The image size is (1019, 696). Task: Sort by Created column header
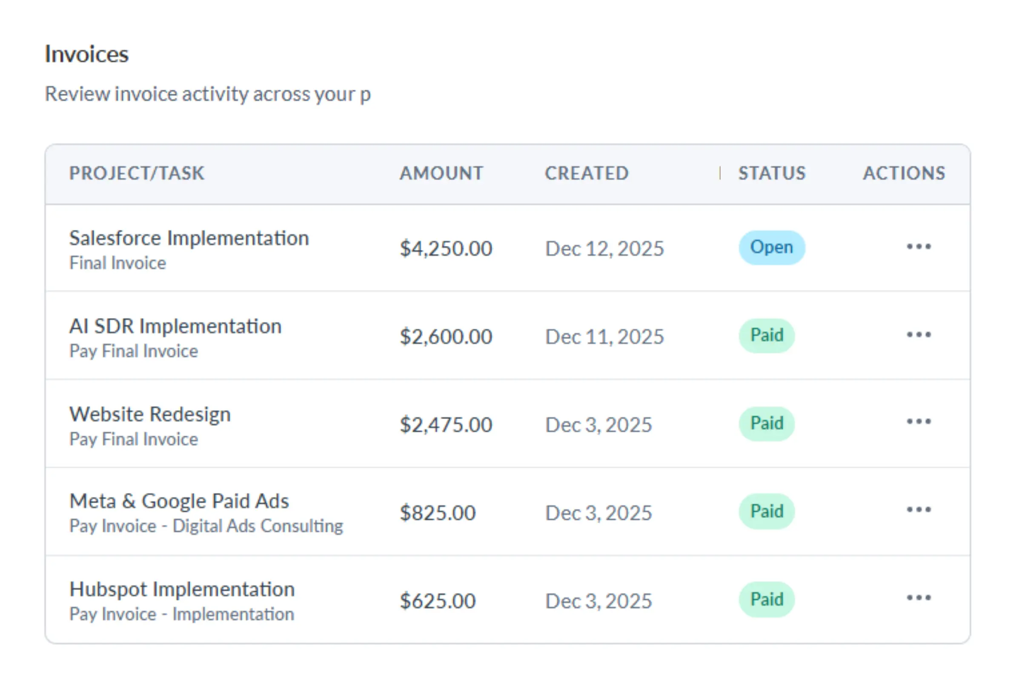[x=586, y=173]
